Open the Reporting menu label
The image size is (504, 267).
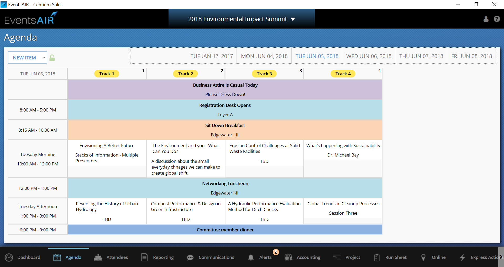pos(163,257)
